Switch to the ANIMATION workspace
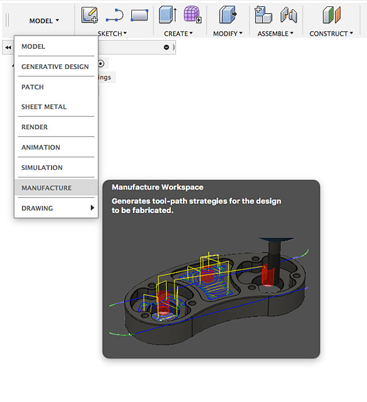The width and height of the screenshot is (367, 402). point(56,147)
